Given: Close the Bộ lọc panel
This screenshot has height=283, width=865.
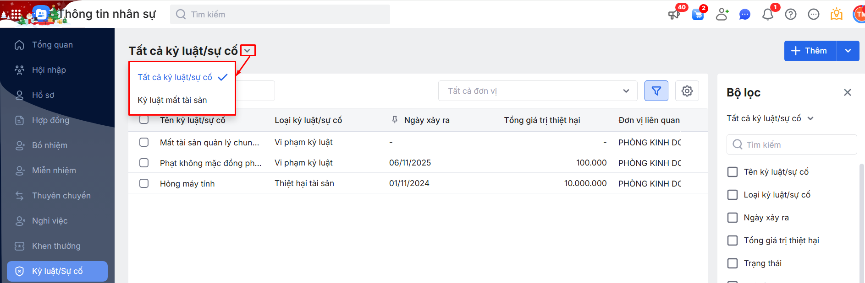Looking at the screenshot, I should (x=847, y=92).
